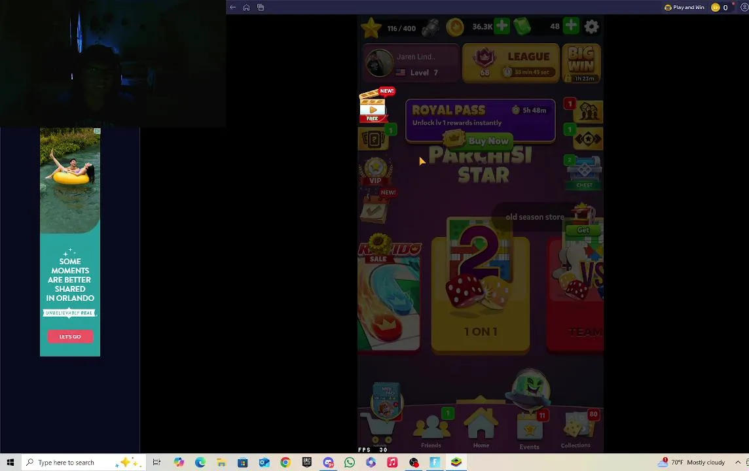This screenshot has width=749, height=471.
Task: Open the Orlando ad image
Action: (70, 181)
